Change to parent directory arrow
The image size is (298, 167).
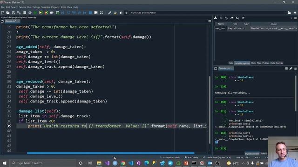click(x=295, y=13)
